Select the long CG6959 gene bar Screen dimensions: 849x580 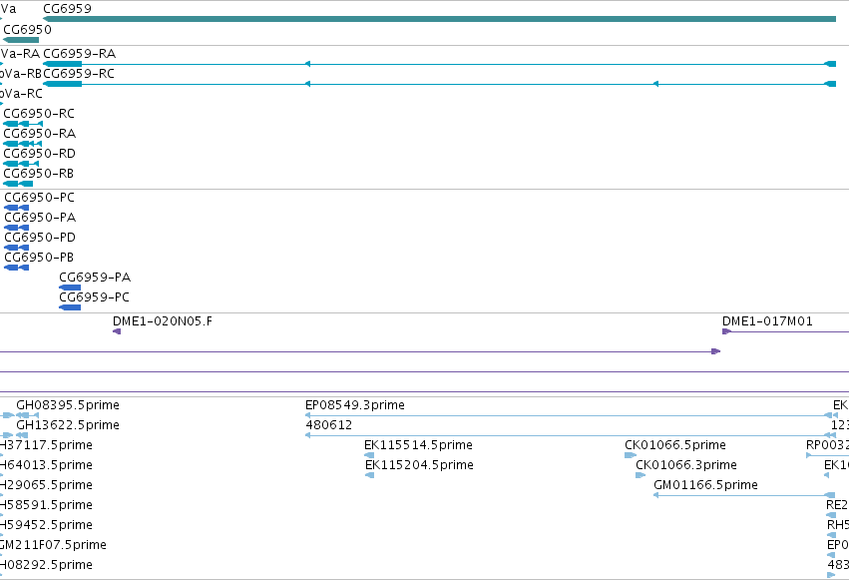tap(439, 19)
